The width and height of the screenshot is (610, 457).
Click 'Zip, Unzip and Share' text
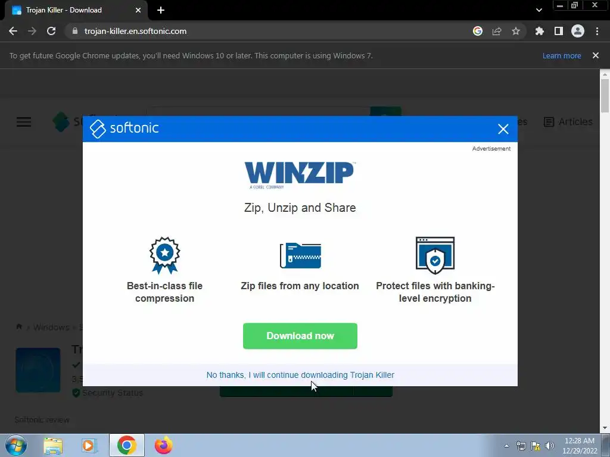coord(300,208)
